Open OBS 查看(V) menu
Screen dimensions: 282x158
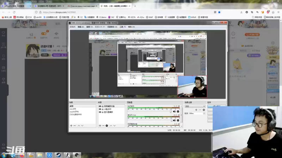(90, 27)
